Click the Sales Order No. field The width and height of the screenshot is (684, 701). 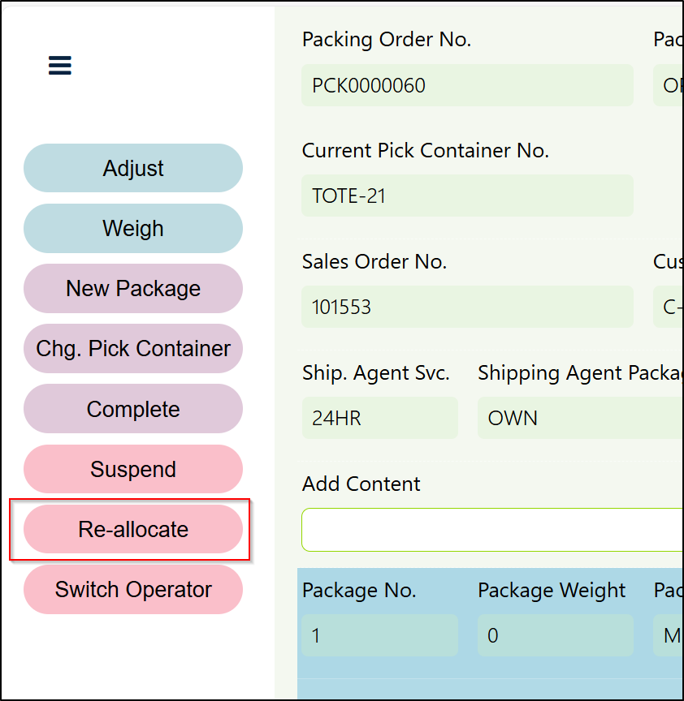[467, 307]
